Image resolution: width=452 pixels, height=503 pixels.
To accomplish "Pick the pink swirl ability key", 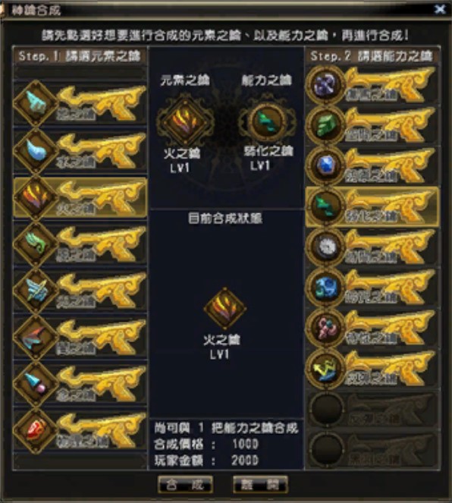I will coord(372,328).
